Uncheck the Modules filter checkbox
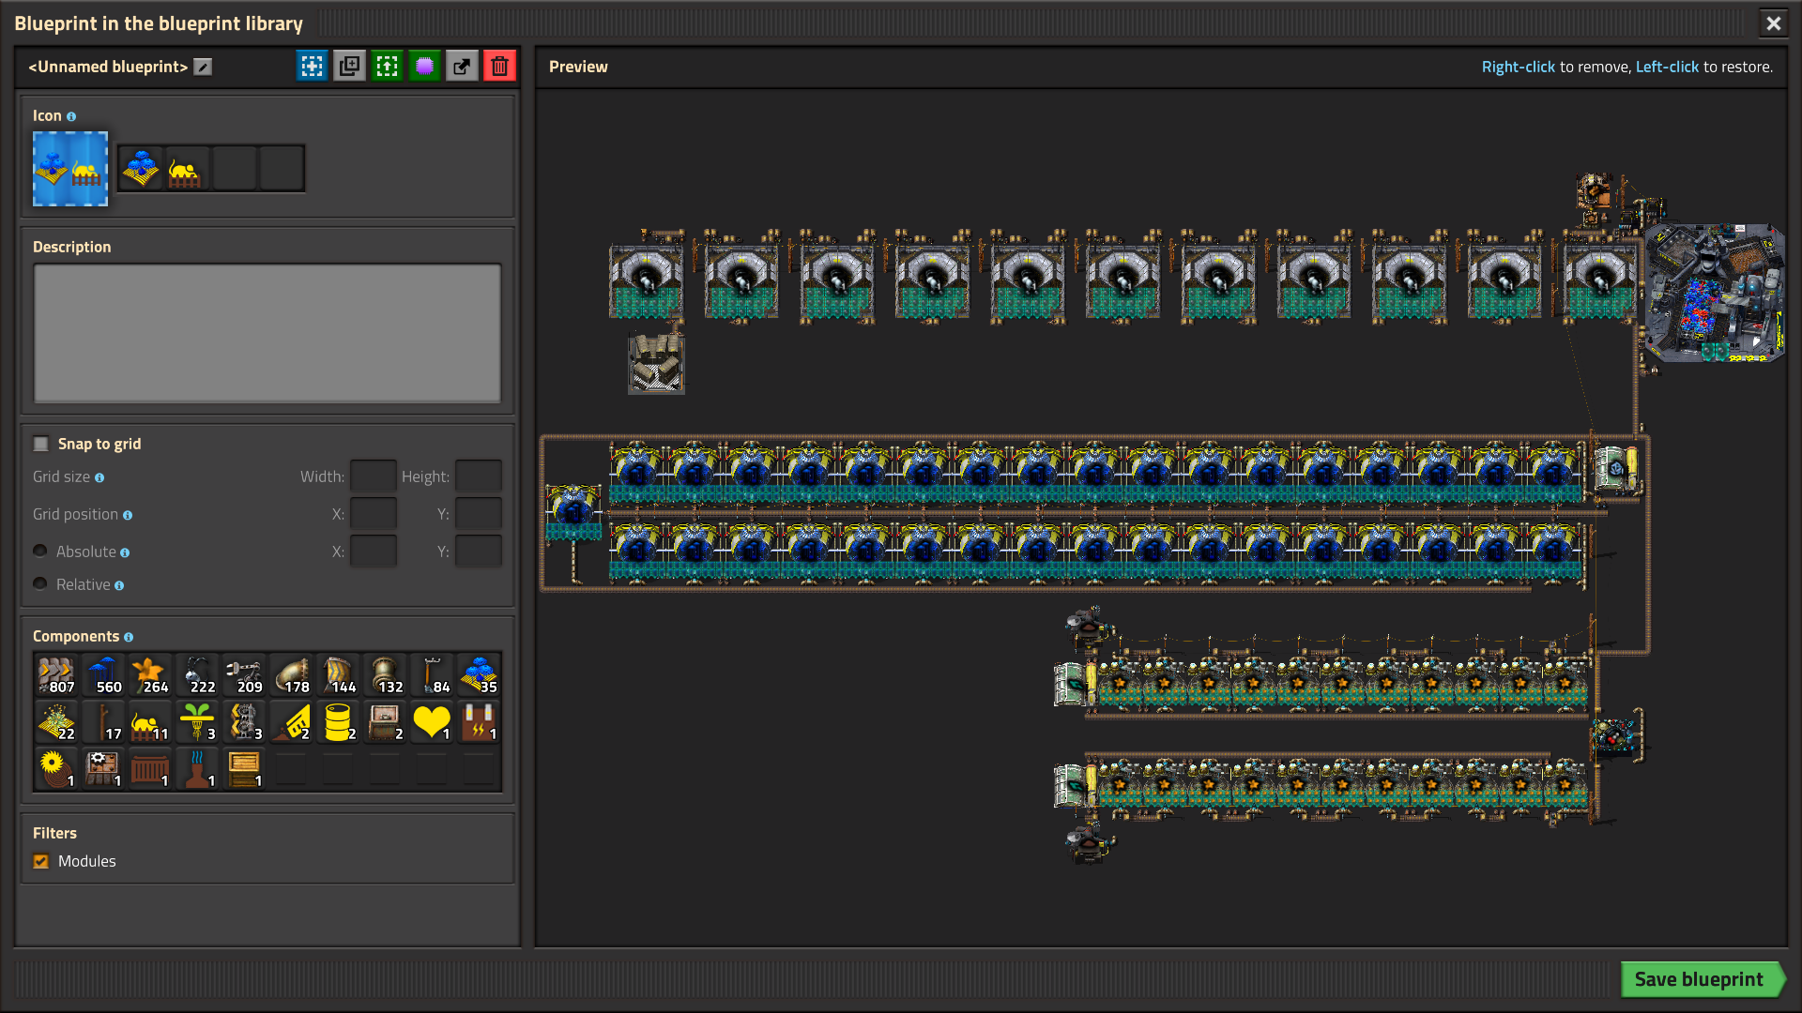The image size is (1802, 1013). (x=41, y=861)
